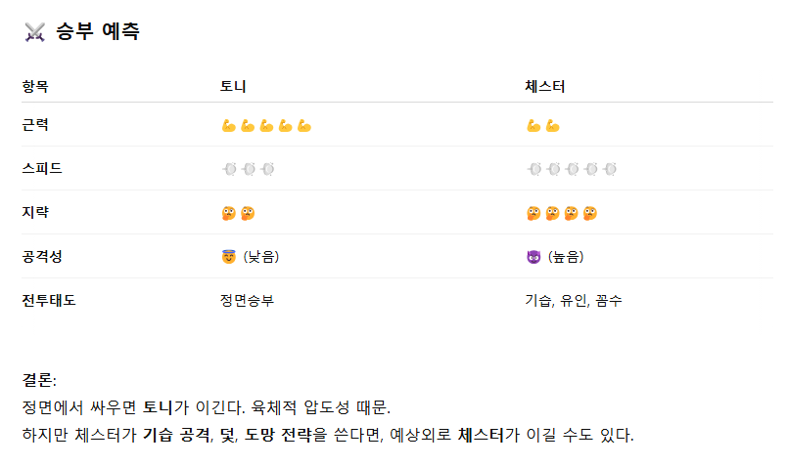Click the last thinking emoji in Chester's 지략 row
This screenshot has width=788, height=466.
click(590, 213)
